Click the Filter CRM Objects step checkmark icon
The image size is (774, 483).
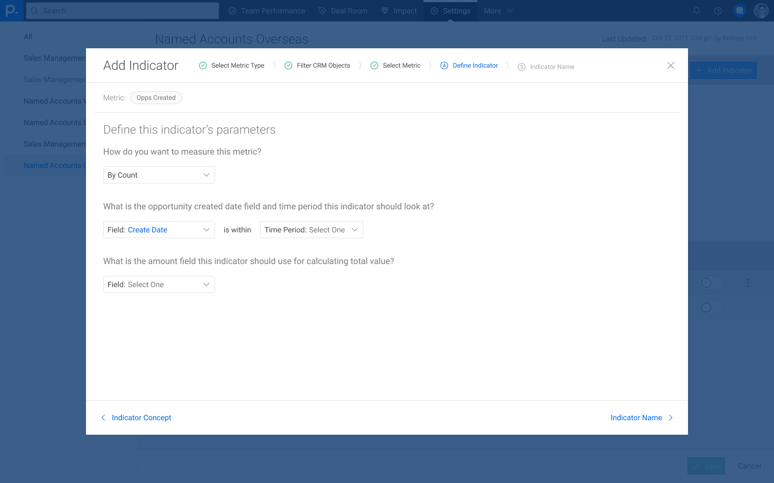pos(288,65)
